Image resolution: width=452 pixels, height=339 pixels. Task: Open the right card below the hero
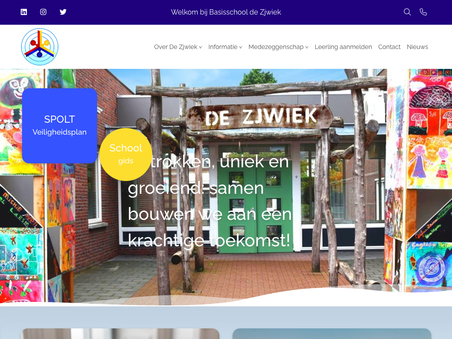click(331, 333)
